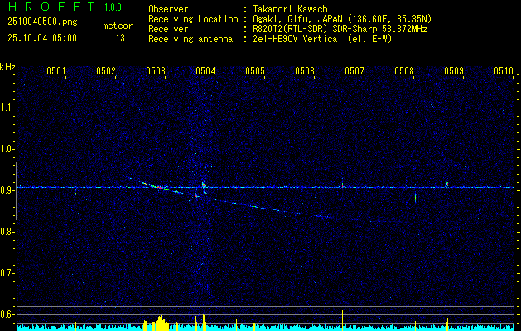
Task: Click the 0504 time marker
Action: click(205, 71)
